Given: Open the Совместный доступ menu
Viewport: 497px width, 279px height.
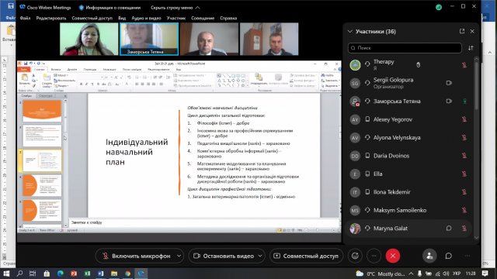Looking at the screenshot, I should click(92, 18).
